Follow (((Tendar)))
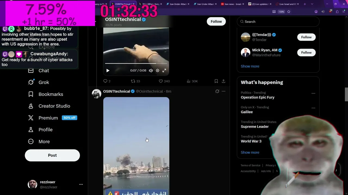This screenshot has width=348, height=195. coord(306,37)
